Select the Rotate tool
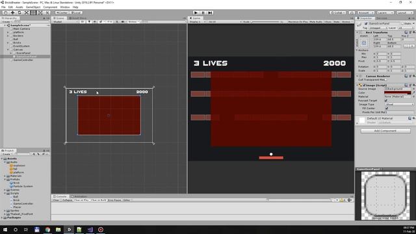This screenshot has width=416, height=234. click(x=19, y=13)
